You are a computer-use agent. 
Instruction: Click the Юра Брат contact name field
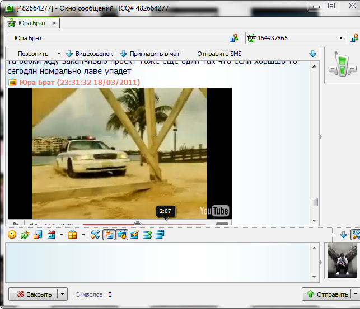pyautogui.click(x=125, y=38)
